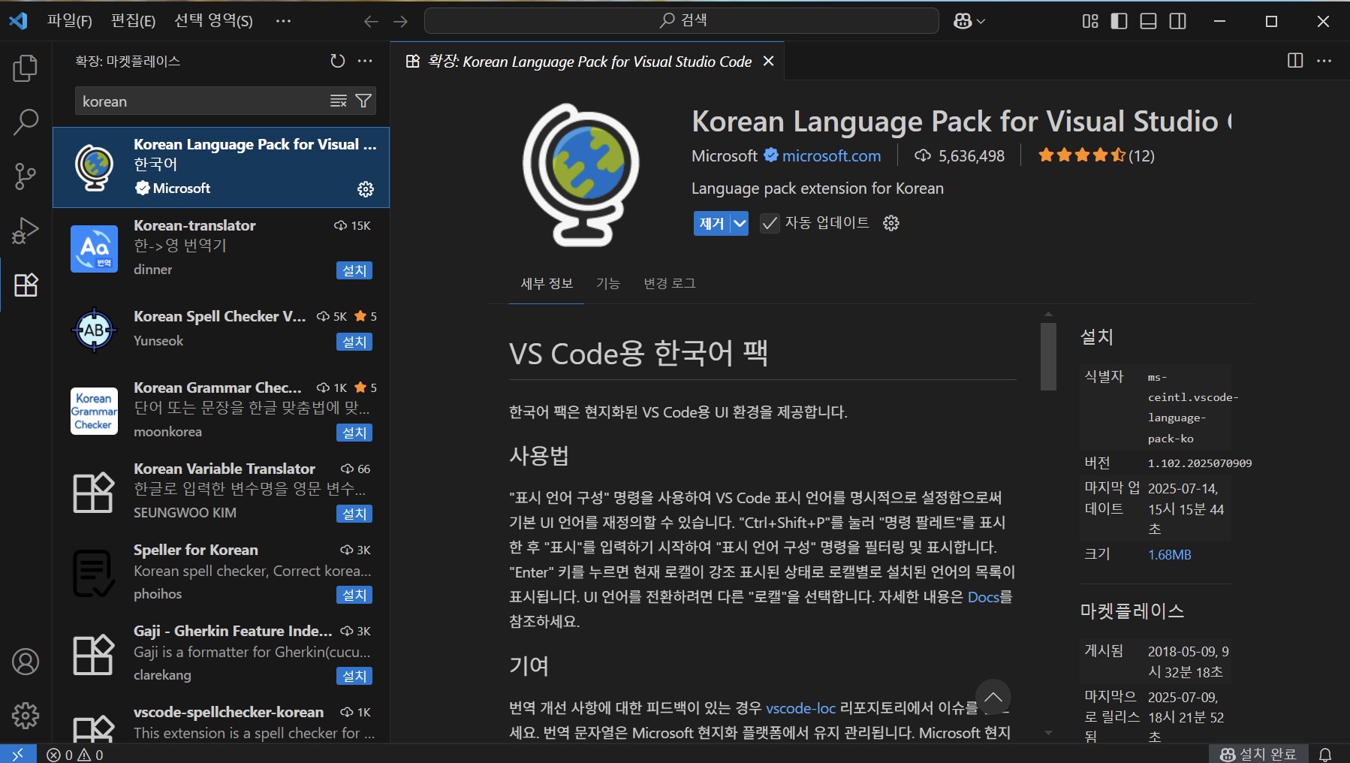Screen dimensions: 1350x763
Task: Open the Docs link in usage text
Action: (984, 597)
